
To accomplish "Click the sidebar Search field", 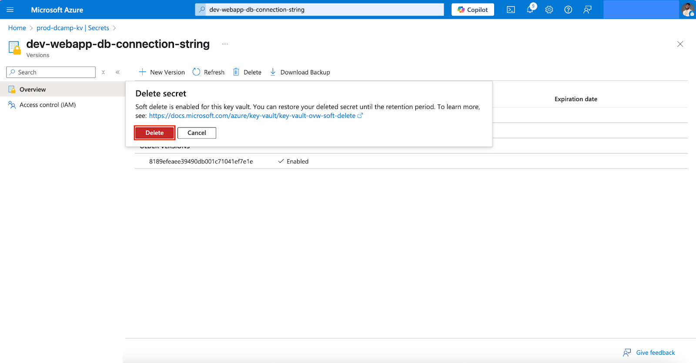I will coord(51,72).
